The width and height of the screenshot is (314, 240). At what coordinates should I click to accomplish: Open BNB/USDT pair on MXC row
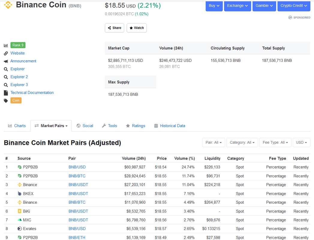point(78,220)
